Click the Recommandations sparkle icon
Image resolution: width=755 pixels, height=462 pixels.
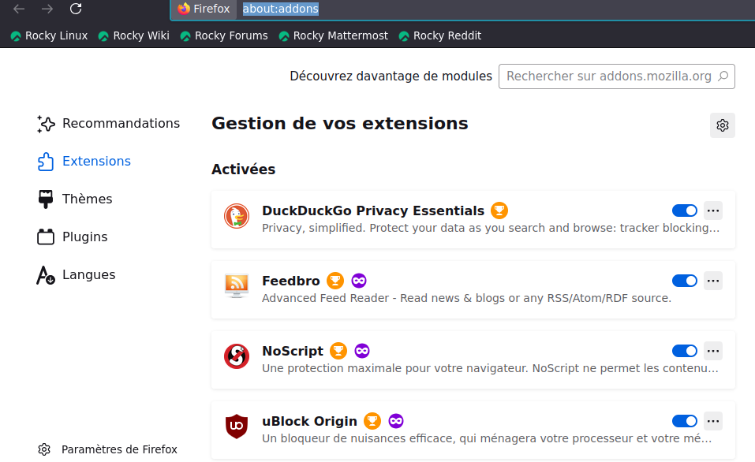46,124
